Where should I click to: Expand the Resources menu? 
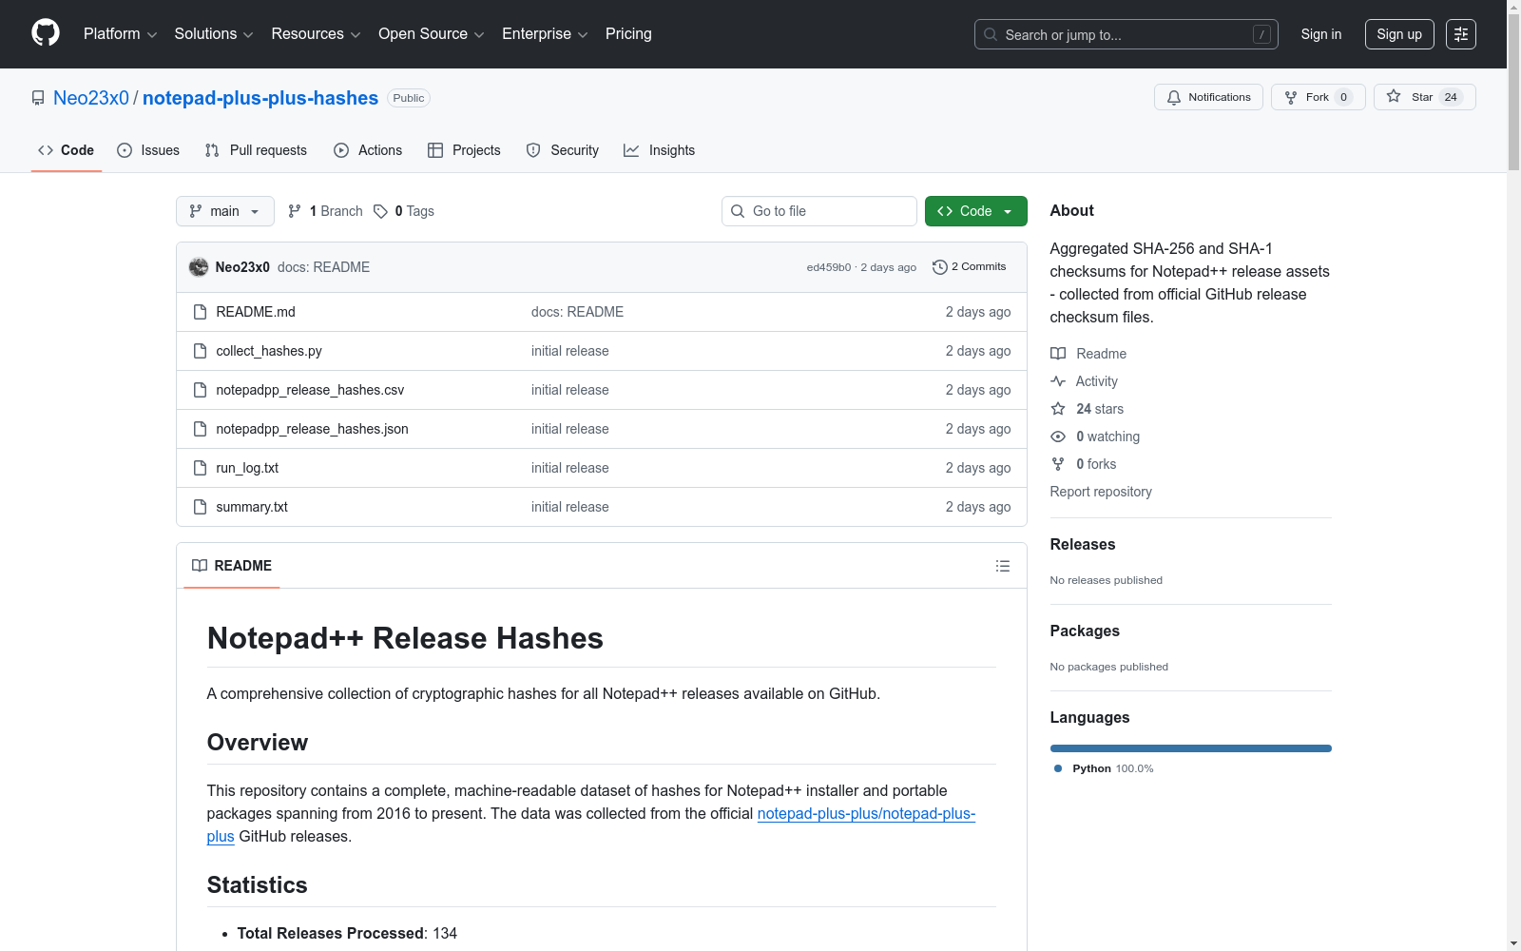(317, 34)
